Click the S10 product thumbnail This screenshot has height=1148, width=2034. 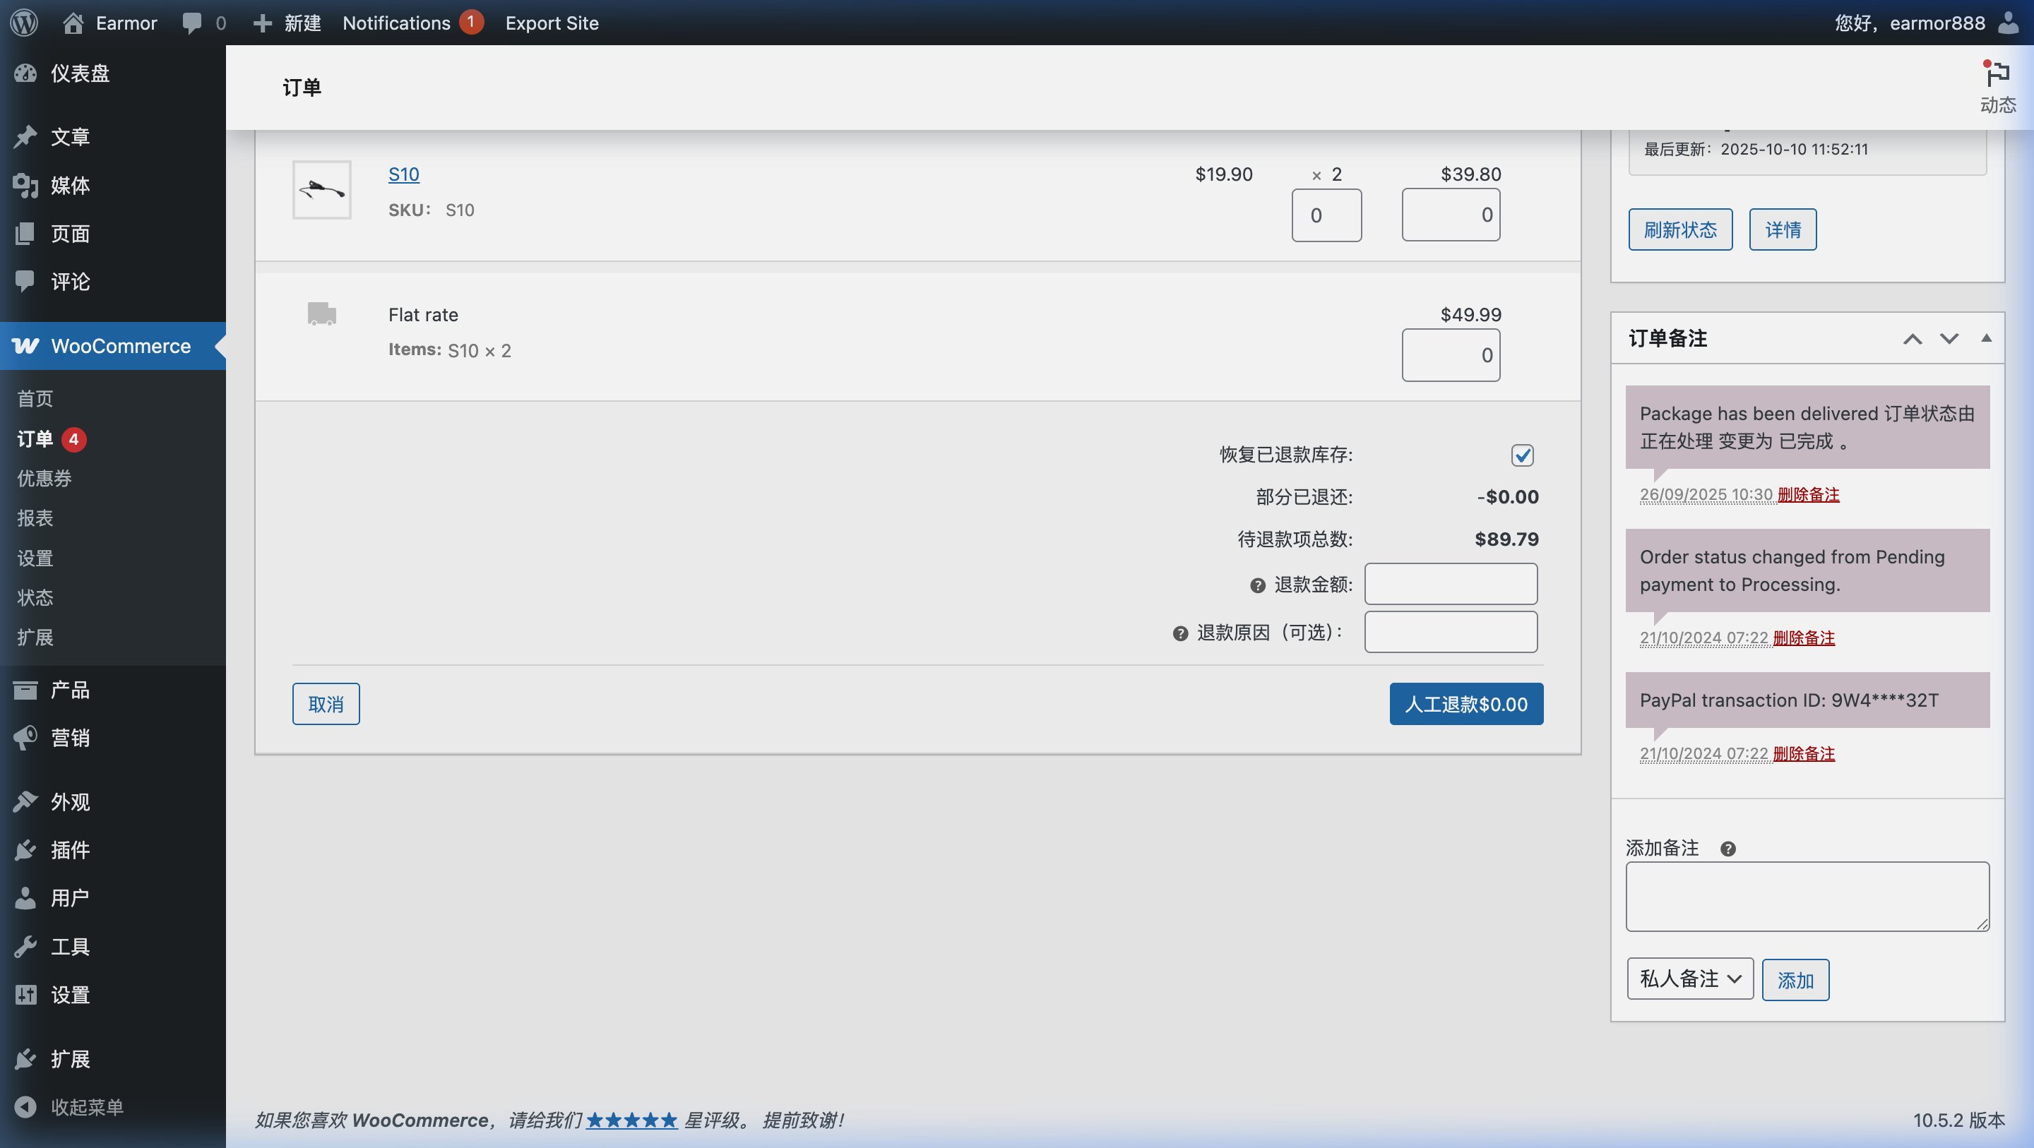[x=322, y=189]
